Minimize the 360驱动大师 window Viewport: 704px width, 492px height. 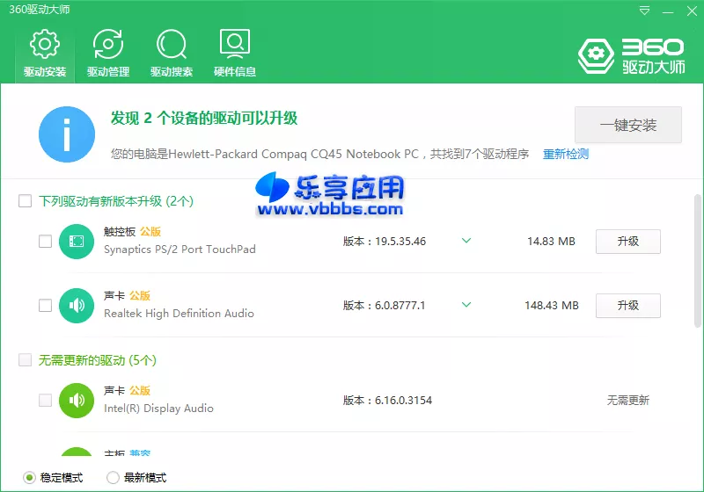(668, 11)
